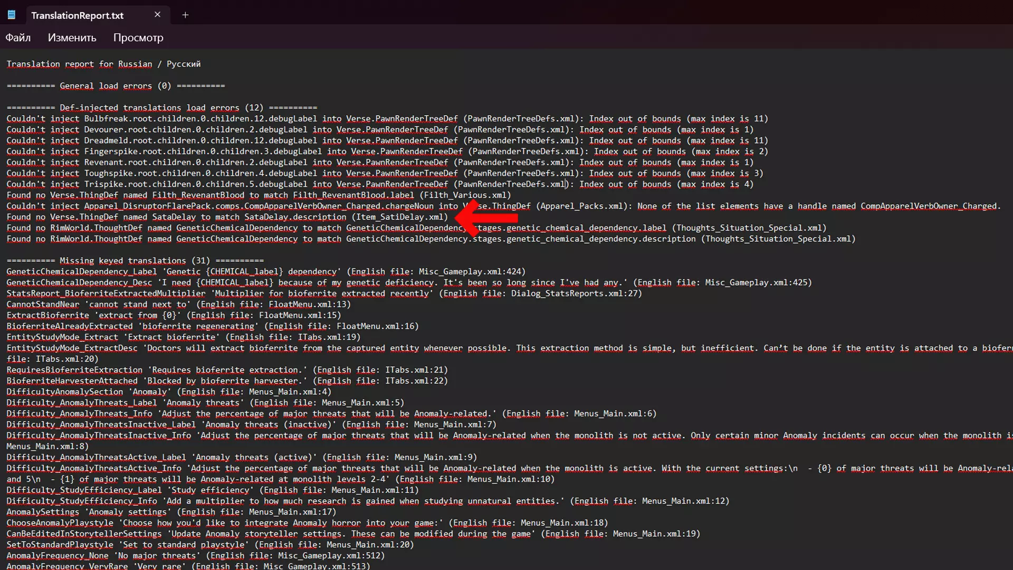Image resolution: width=1013 pixels, height=570 pixels.
Task: Click the 'Missing keyed translations (31)' header
Action: pos(135,261)
